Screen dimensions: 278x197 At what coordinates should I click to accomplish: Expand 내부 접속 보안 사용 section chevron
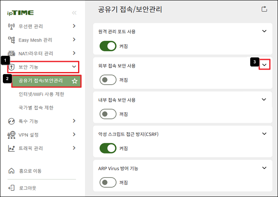tap(264, 99)
